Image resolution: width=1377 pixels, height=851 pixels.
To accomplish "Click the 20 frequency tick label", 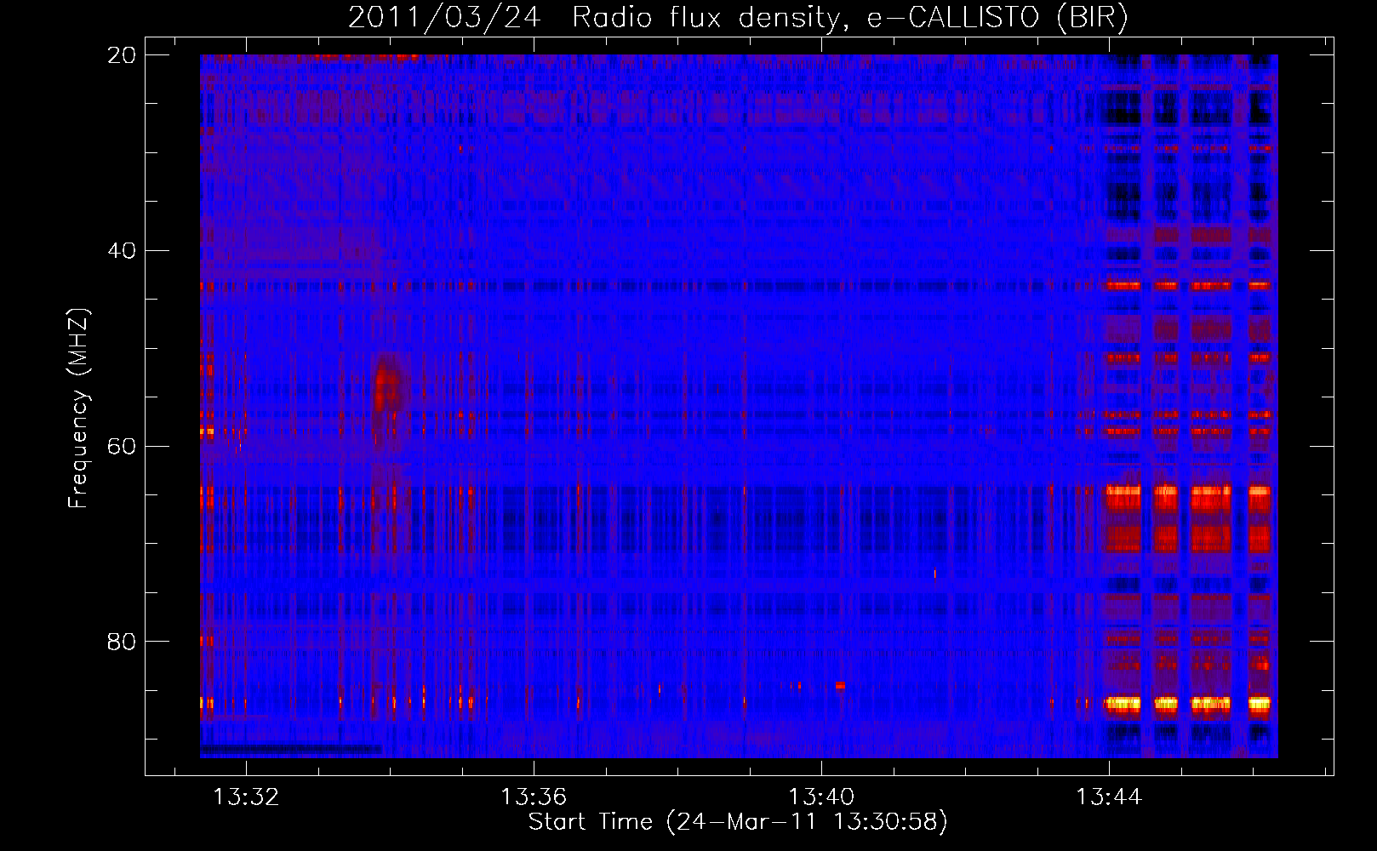I will click(121, 55).
